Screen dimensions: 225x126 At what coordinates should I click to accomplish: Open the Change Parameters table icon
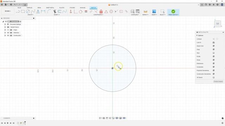click(x=137, y=12)
